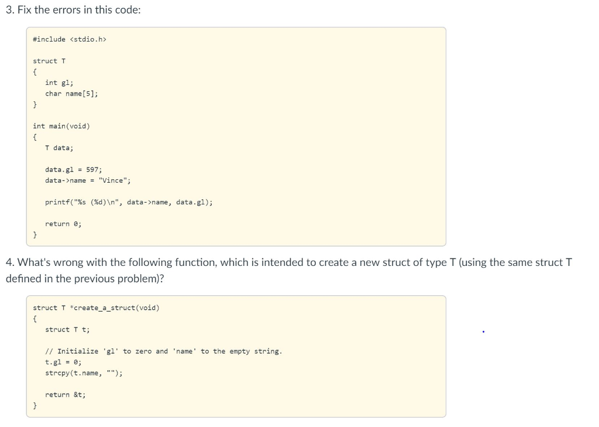599x427 pixels.
Task: Click the 'strcpy(t.name, "");' line
Action: [x=84, y=373]
